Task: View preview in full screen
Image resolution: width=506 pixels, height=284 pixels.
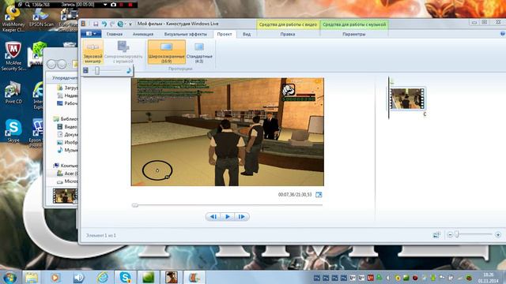Action: point(319,195)
